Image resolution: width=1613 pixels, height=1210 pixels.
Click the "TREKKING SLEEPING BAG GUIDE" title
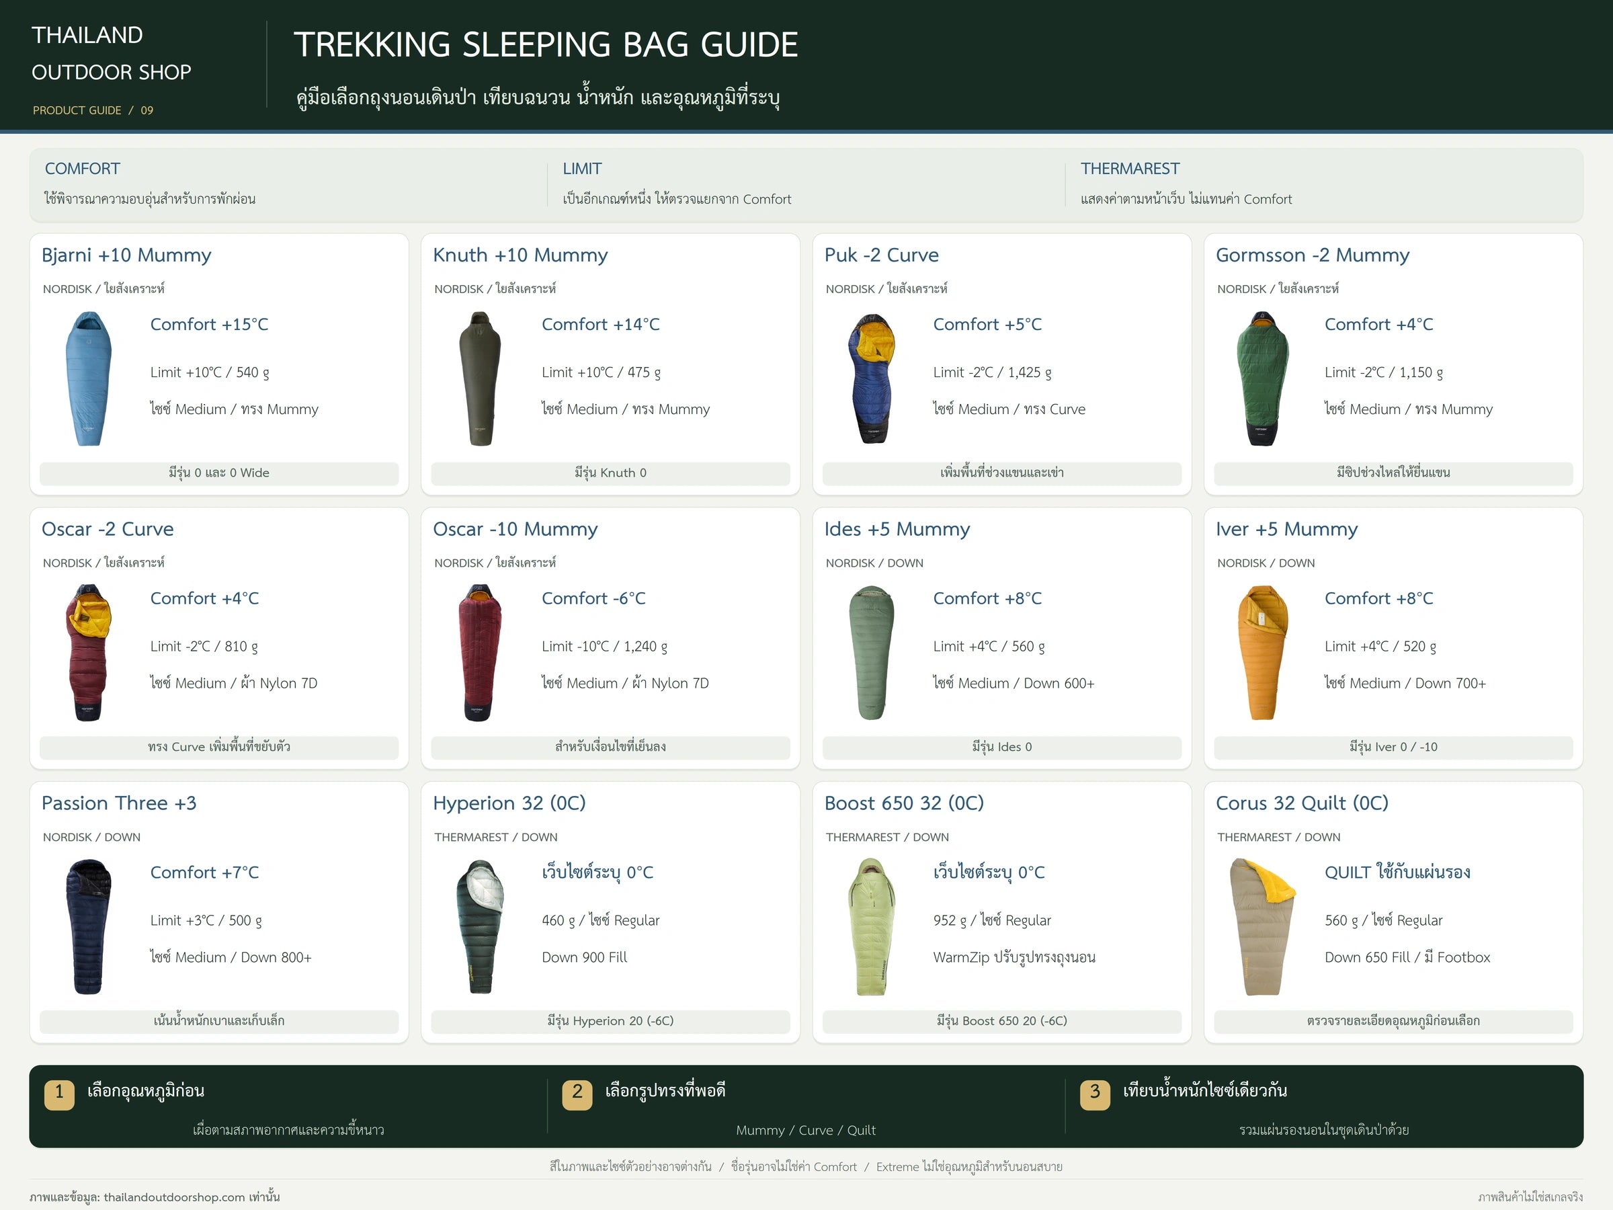[x=546, y=44]
